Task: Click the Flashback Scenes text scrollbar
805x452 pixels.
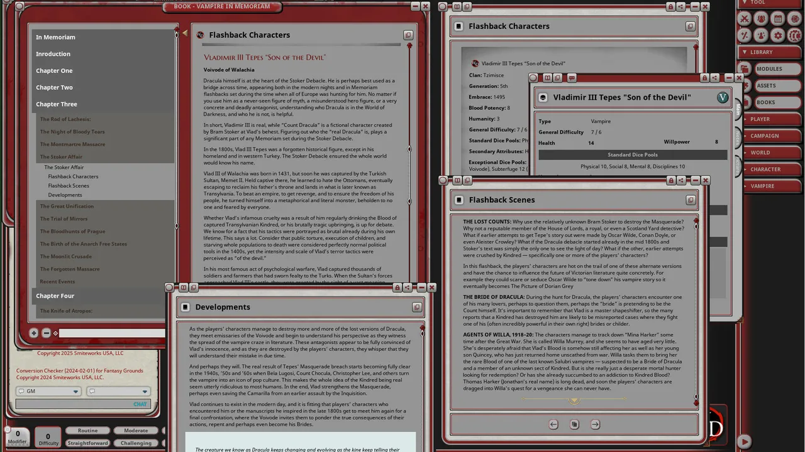Action: [696, 312]
